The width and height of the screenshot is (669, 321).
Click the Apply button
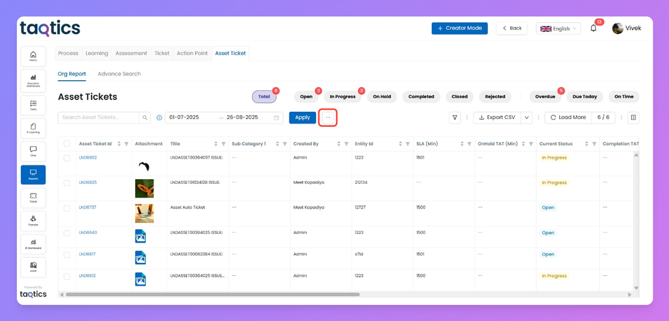tap(302, 118)
